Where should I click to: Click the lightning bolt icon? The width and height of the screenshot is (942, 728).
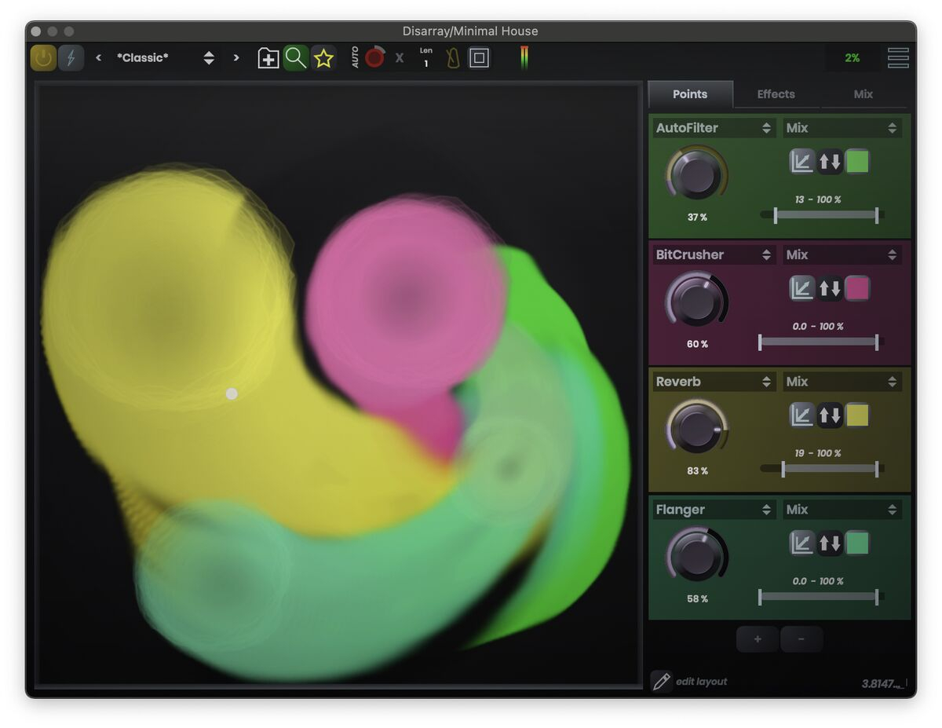[x=71, y=58]
